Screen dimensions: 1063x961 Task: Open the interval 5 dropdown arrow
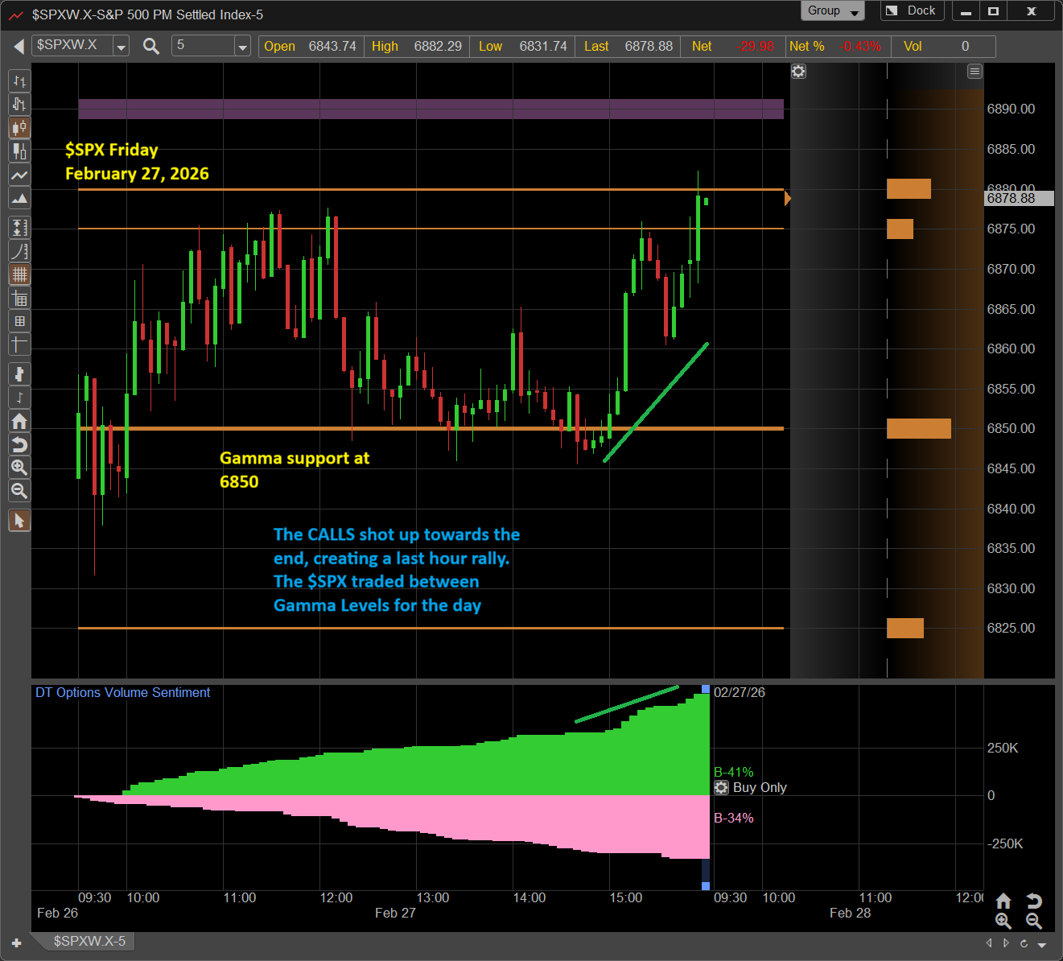[x=242, y=47]
